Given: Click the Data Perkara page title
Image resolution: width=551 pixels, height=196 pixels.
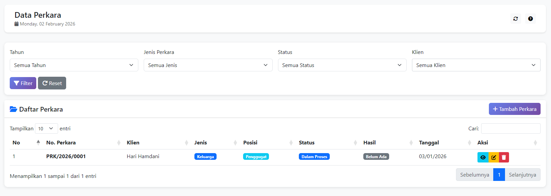Looking at the screenshot, I should click(x=38, y=15).
